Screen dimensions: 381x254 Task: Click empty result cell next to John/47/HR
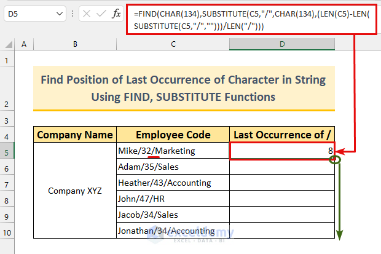[282, 199]
